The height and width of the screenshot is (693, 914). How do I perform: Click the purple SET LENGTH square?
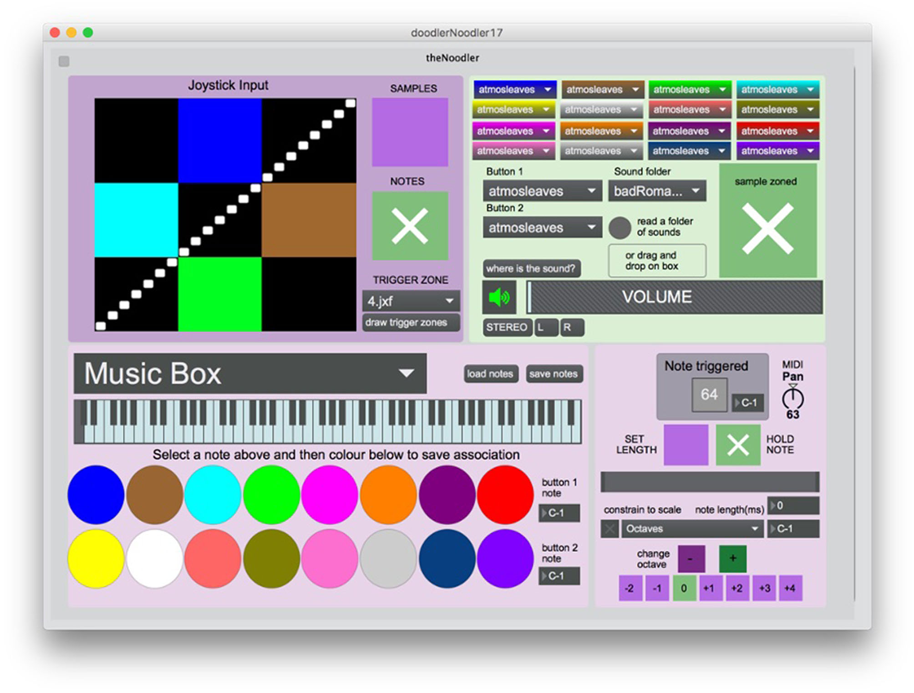tap(685, 444)
